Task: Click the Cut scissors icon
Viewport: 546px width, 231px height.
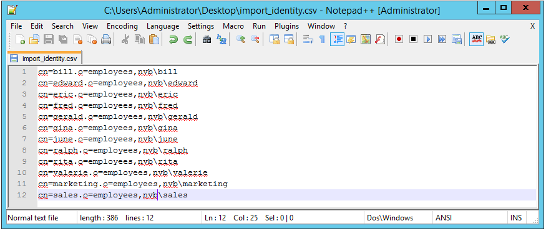Action: [x=125, y=39]
